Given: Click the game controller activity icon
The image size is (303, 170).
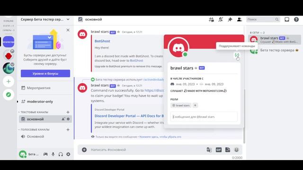Looking at the screenshot, I should pos(45,154).
